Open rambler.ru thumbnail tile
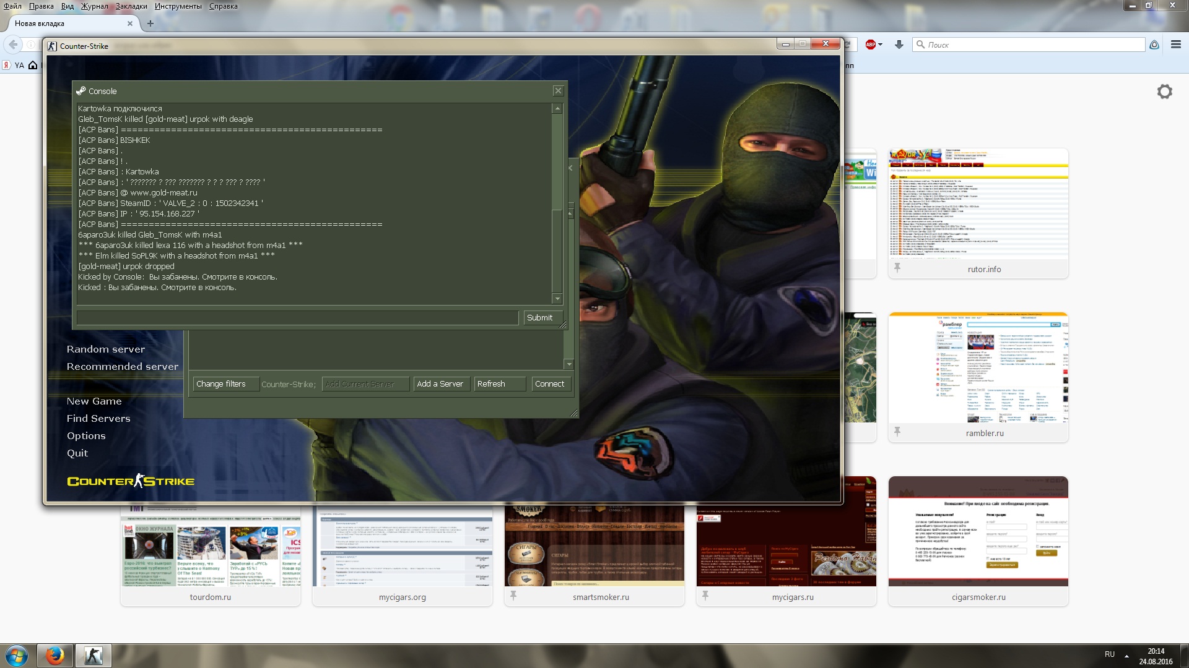Viewport: 1189px width, 668px height. 978,377
